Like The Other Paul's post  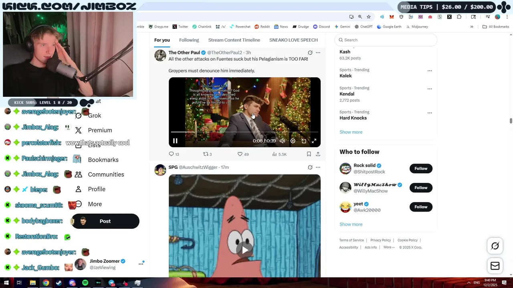[240, 154]
